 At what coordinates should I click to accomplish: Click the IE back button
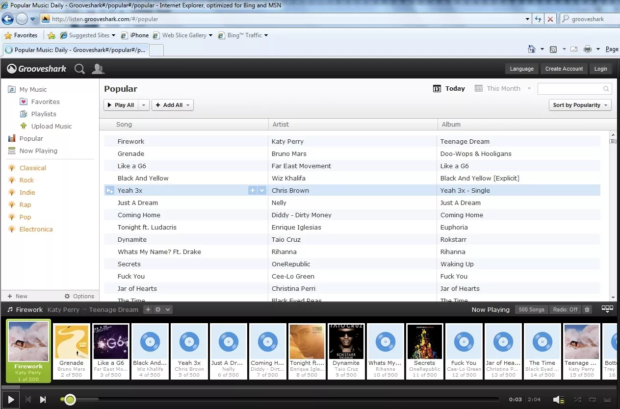[x=7, y=19]
